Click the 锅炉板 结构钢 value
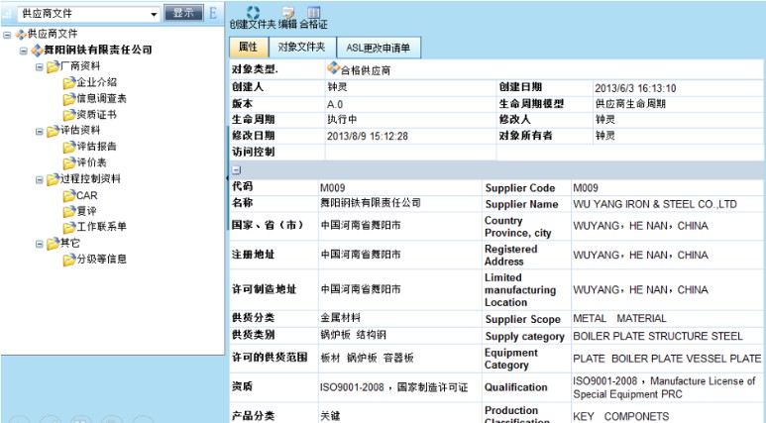The height and width of the screenshot is (423, 766). 353,335
